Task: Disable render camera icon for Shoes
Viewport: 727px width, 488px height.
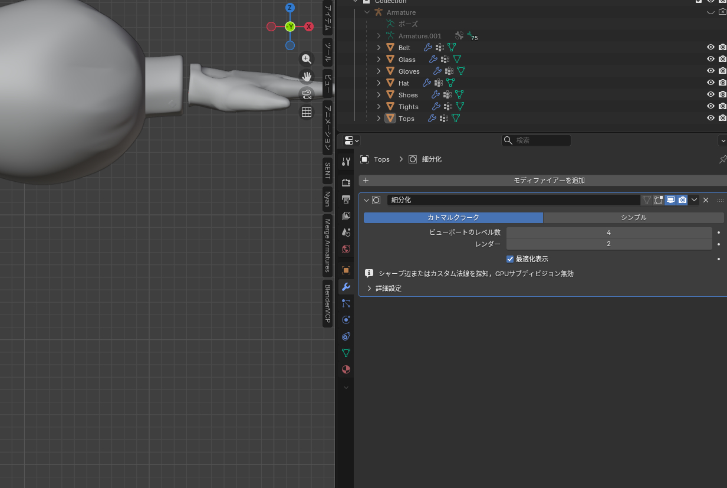Action: [722, 94]
